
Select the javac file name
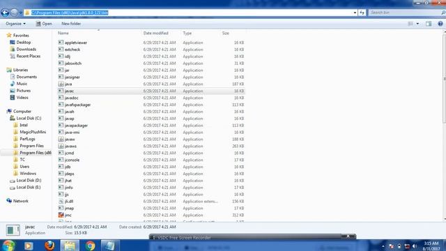69,91
